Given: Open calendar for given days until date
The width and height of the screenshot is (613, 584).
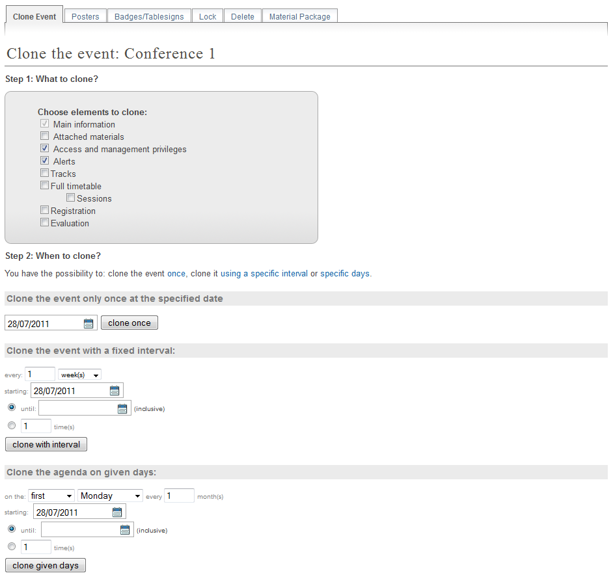Looking at the screenshot, I should click(x=125, y=530).
